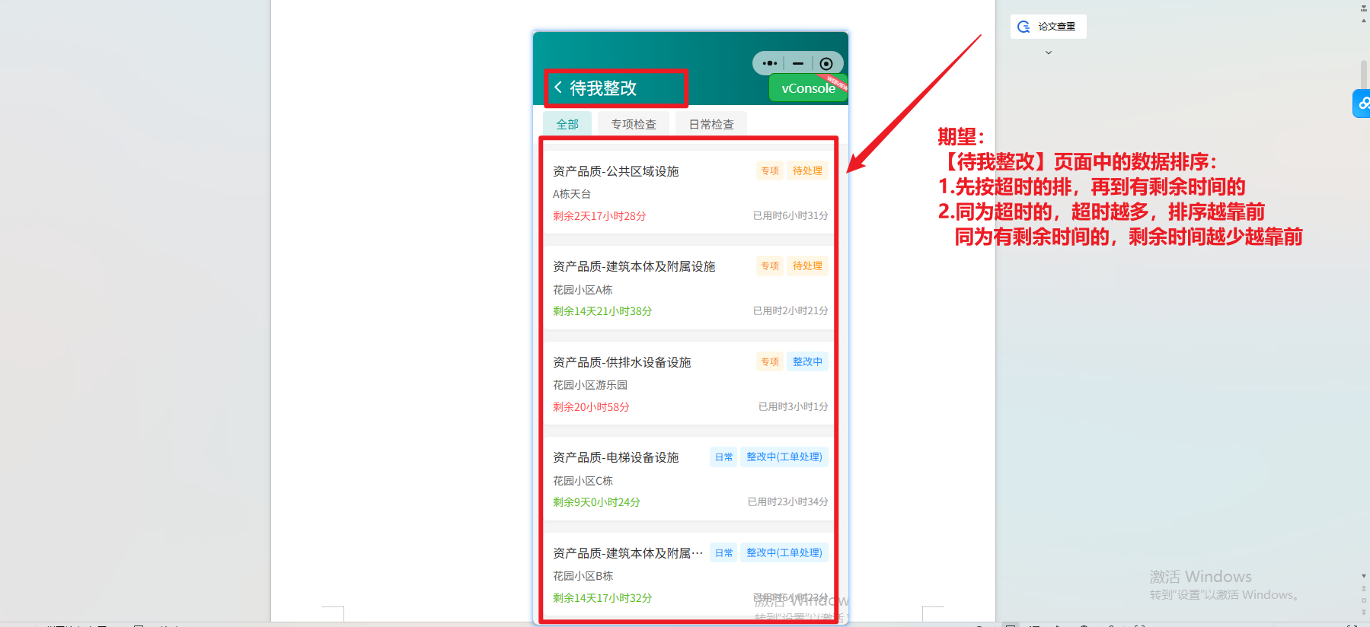1370x627 pixels.
Task: Open the 资产品质-建筑本体及附属设施 item
Action: click(634, 266)
